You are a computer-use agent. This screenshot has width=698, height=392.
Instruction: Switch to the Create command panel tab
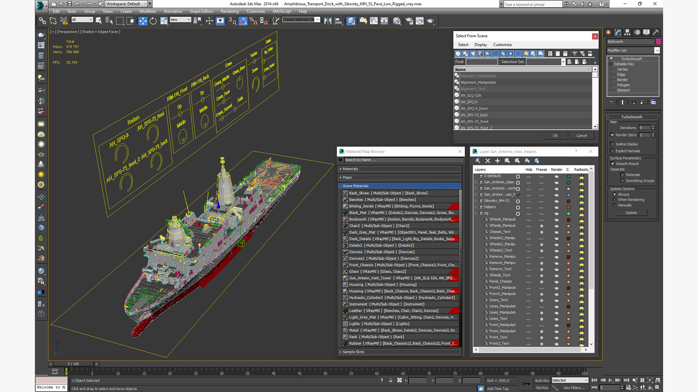click(x=609, y=32)
